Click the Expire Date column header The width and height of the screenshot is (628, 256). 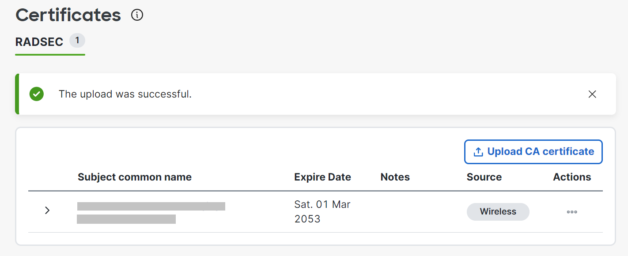pos(322,177)
